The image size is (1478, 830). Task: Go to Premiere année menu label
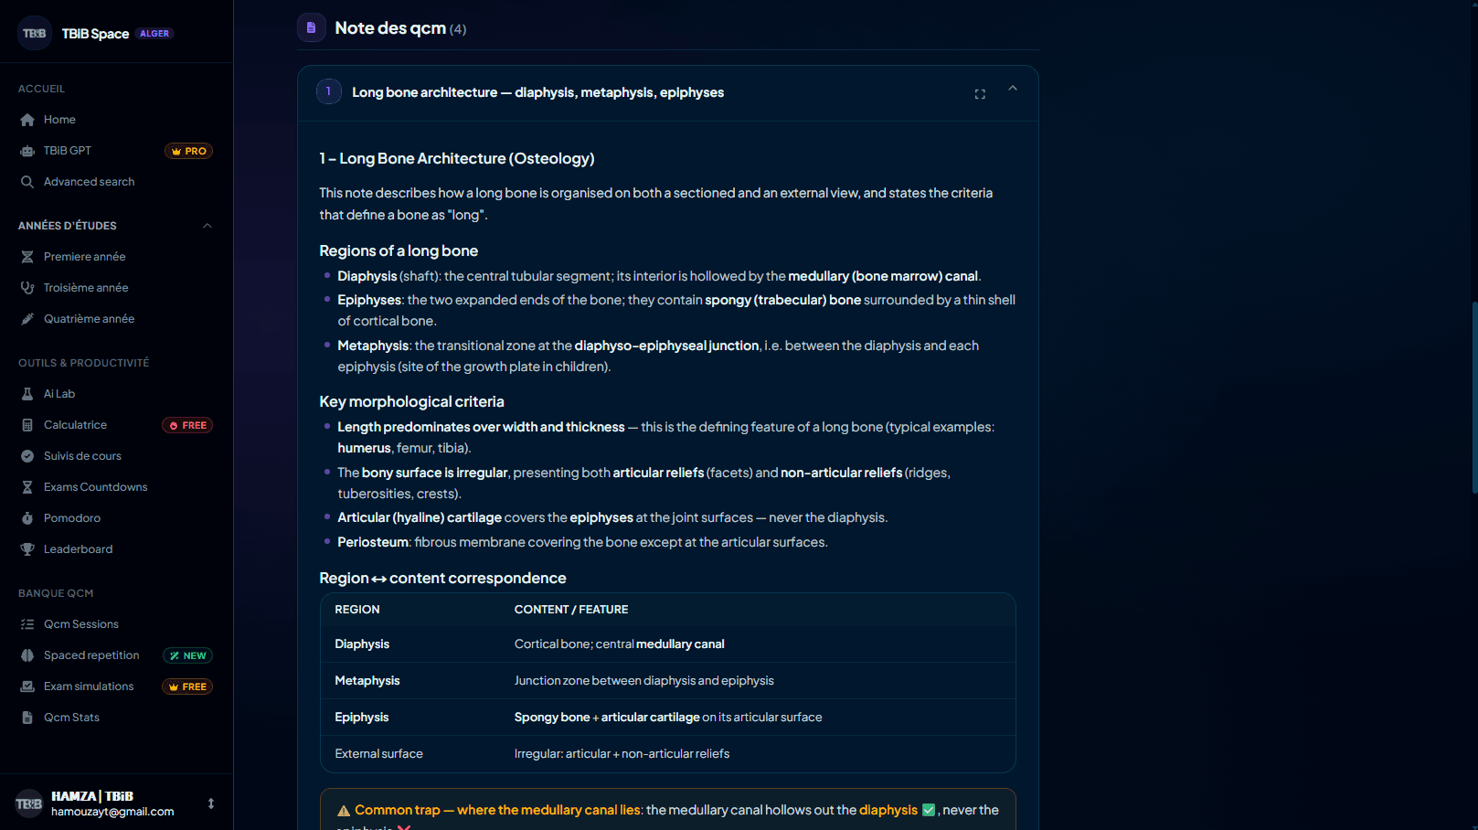pyautogui.click(x=85, y=257)
